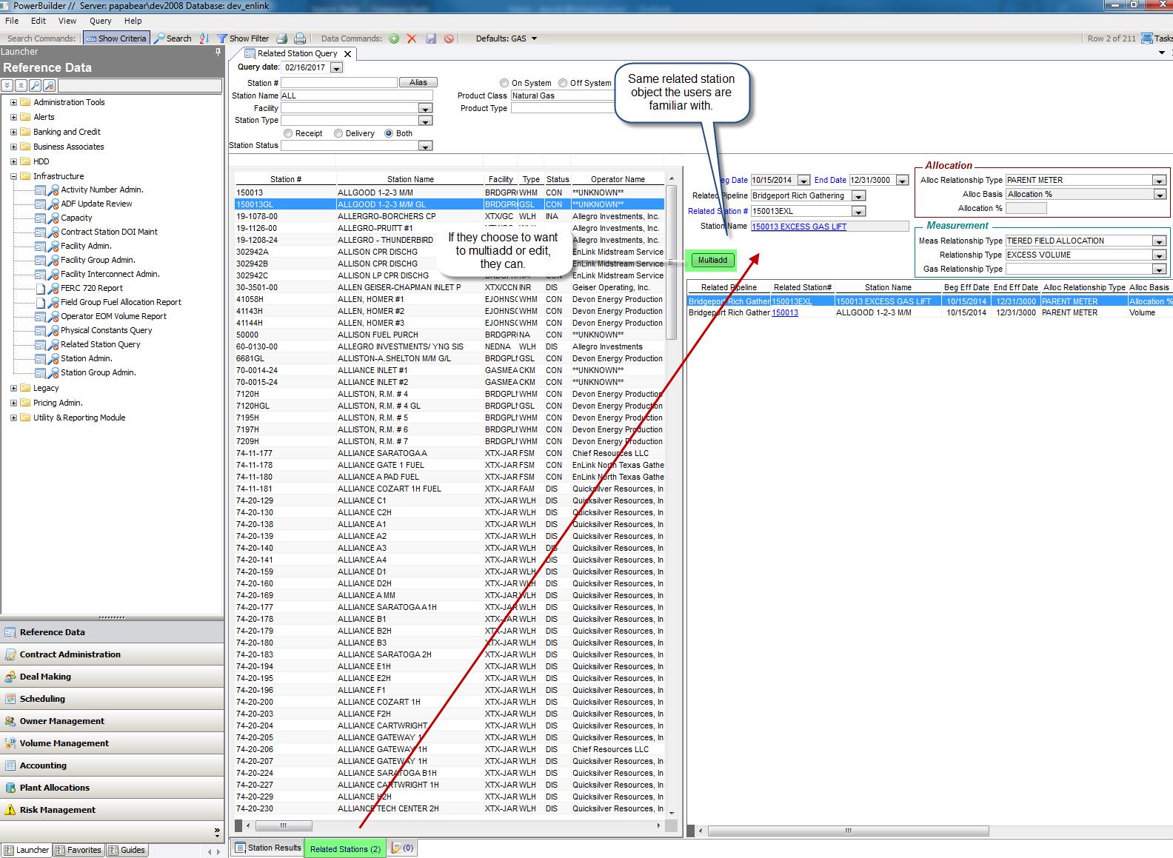
Task: Click the red X delete icon
Action: pyautogui.click(x=412, y=38)
